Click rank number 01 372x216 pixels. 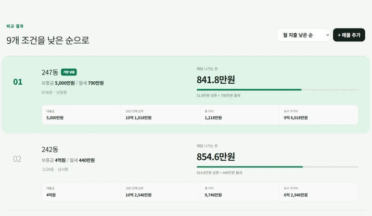point(18,82)
